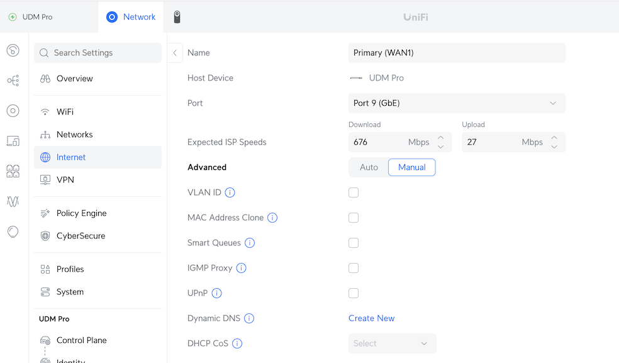Select Manual advanced mode
Screen dimensions: 619x363
tap(412, 167)
